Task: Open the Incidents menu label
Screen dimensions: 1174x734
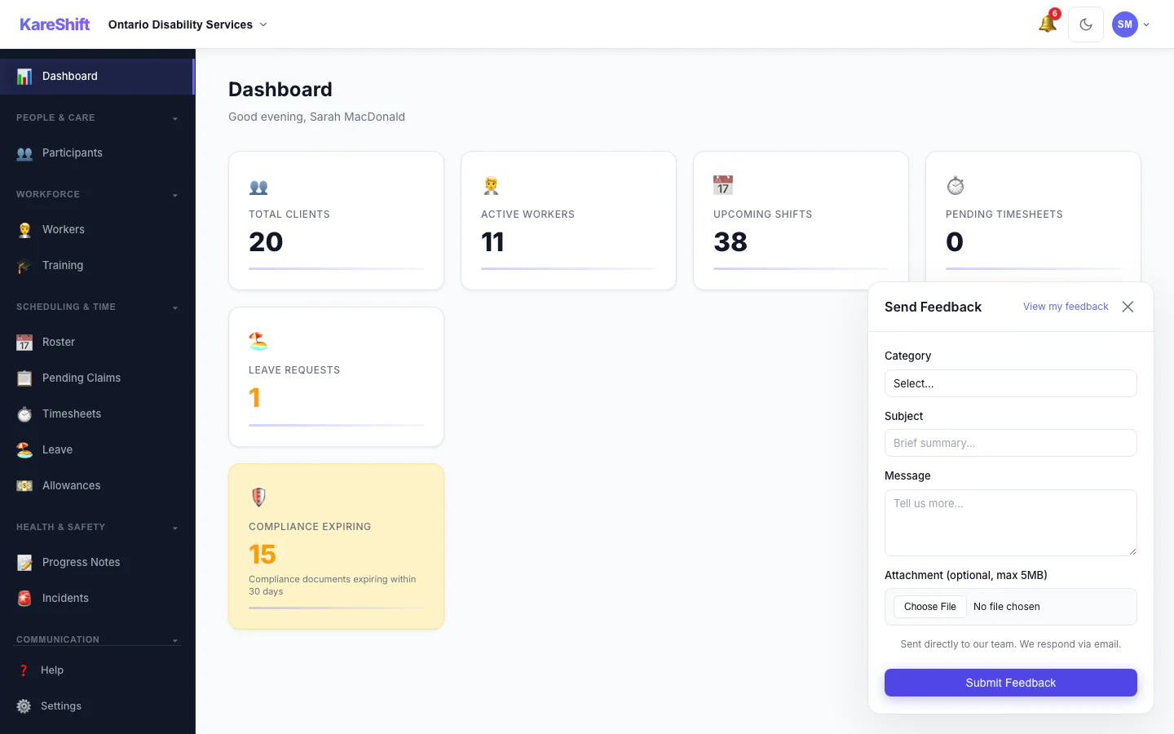Action: click(x=65, y=598)
